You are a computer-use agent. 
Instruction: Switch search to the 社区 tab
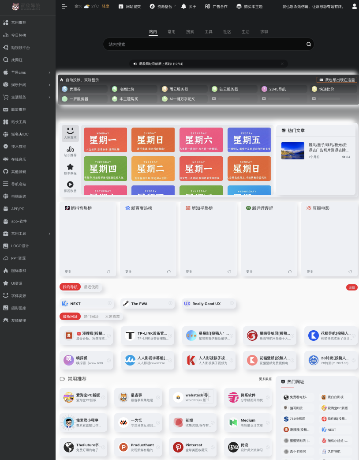click(227, 32)
